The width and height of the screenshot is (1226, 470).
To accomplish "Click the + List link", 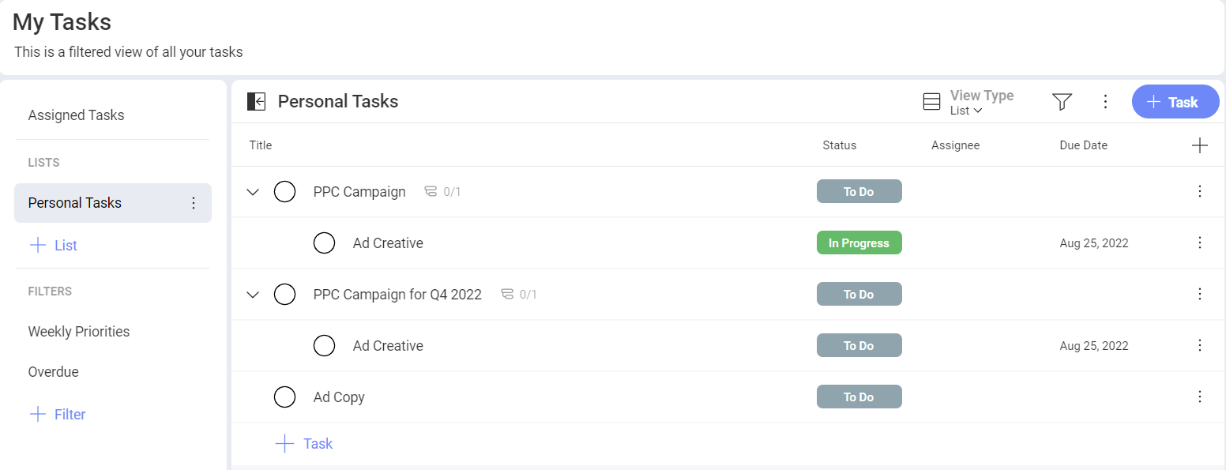I will coord(53,245).
